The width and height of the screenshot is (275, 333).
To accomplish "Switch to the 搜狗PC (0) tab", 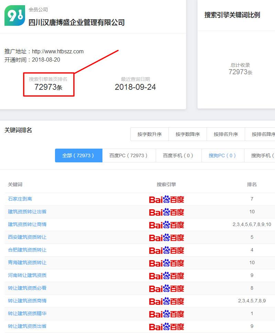I will point(223,155).
